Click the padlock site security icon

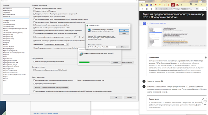click(x=156, y=9)
